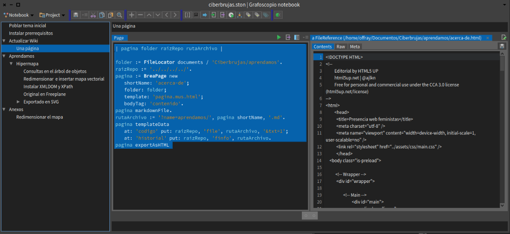Click the yellow tag icon in toolbar
510x234 pixels.
[248, 15]
